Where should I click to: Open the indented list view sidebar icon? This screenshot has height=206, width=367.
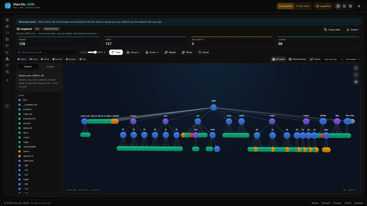(x=7, y=65)
